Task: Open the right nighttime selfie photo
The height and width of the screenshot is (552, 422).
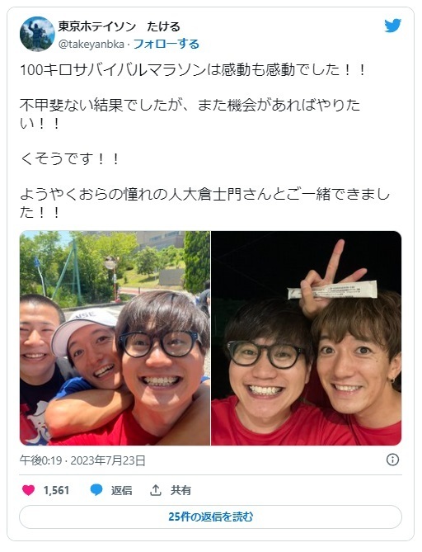Action: coord(307,338)
